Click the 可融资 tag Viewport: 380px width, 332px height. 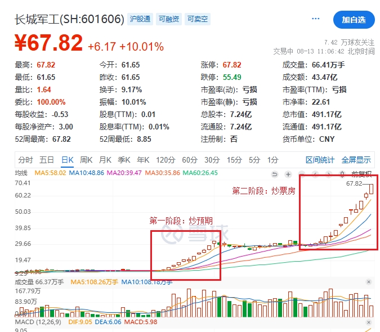(169, 19)
